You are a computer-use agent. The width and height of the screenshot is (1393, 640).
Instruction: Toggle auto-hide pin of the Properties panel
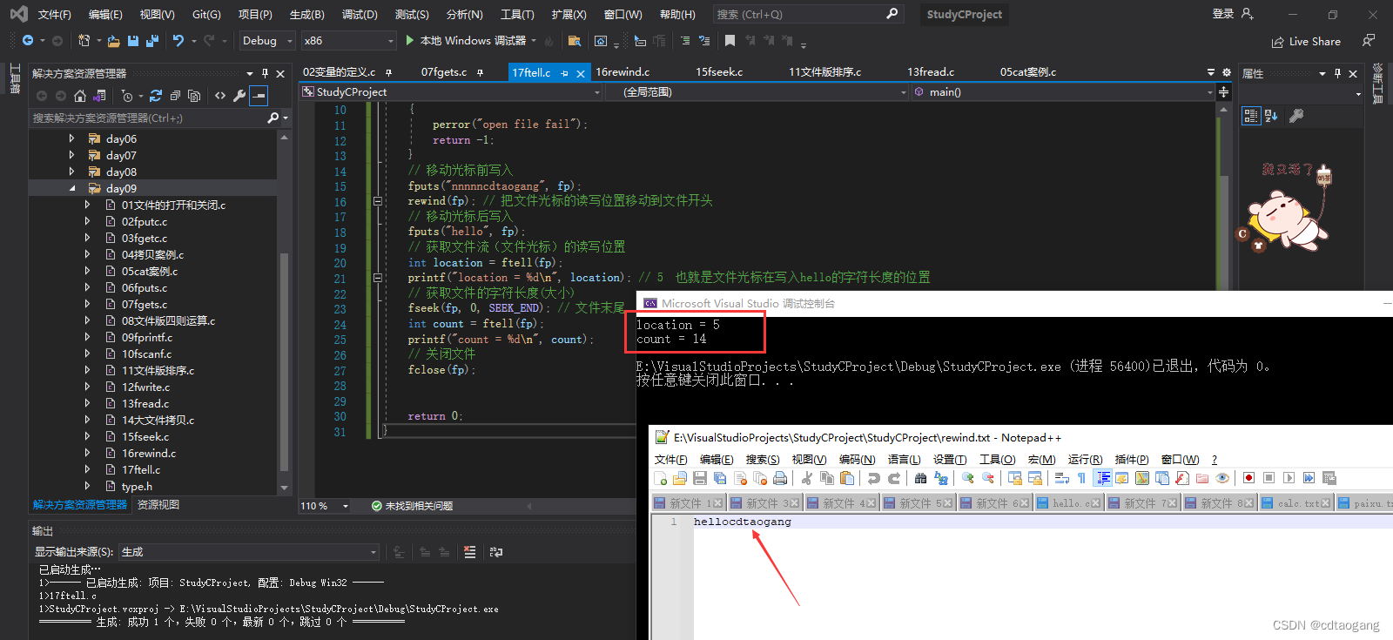[1337, 73]
